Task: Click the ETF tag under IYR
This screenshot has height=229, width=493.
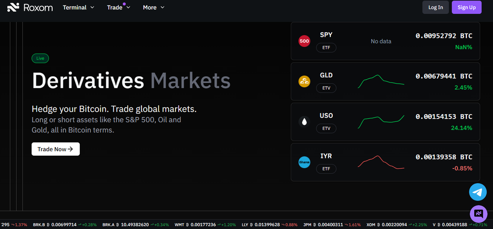Action: click(x=326, y=169)
